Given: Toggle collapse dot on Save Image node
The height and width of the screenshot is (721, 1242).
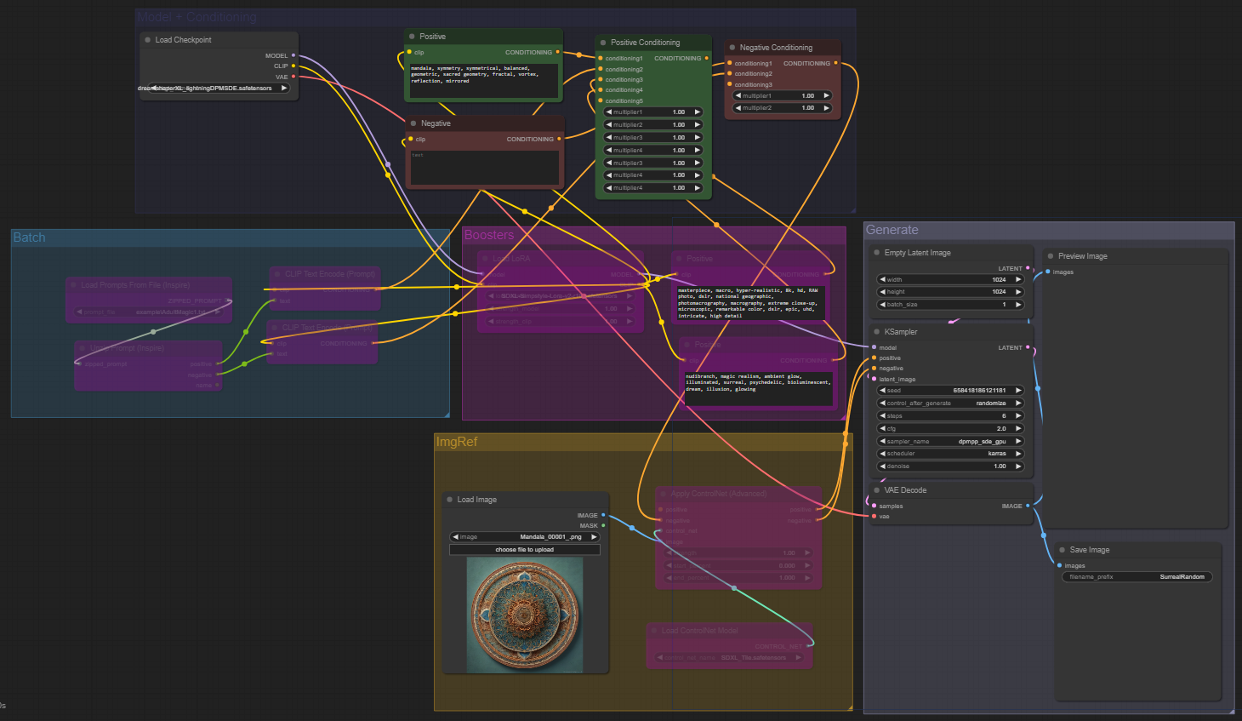Looking at the screenshot, I should [1062, 550].
